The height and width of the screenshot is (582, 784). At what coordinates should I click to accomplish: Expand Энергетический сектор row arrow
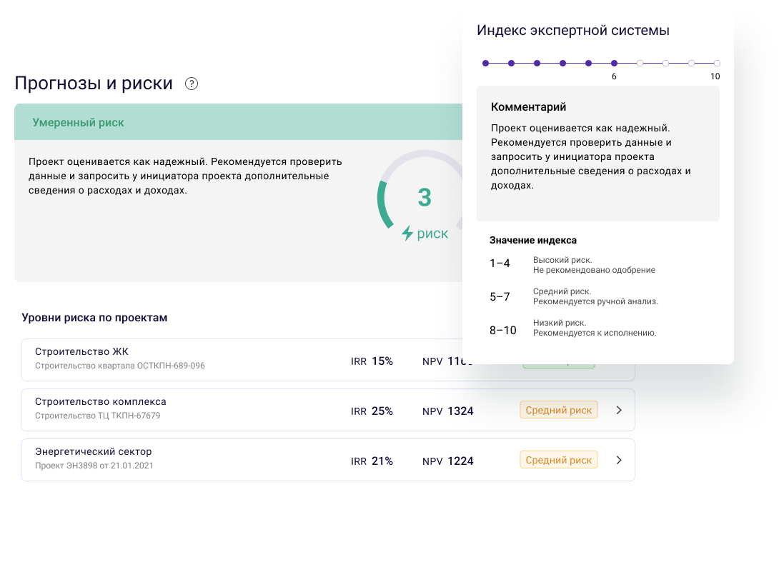point(619,460)
